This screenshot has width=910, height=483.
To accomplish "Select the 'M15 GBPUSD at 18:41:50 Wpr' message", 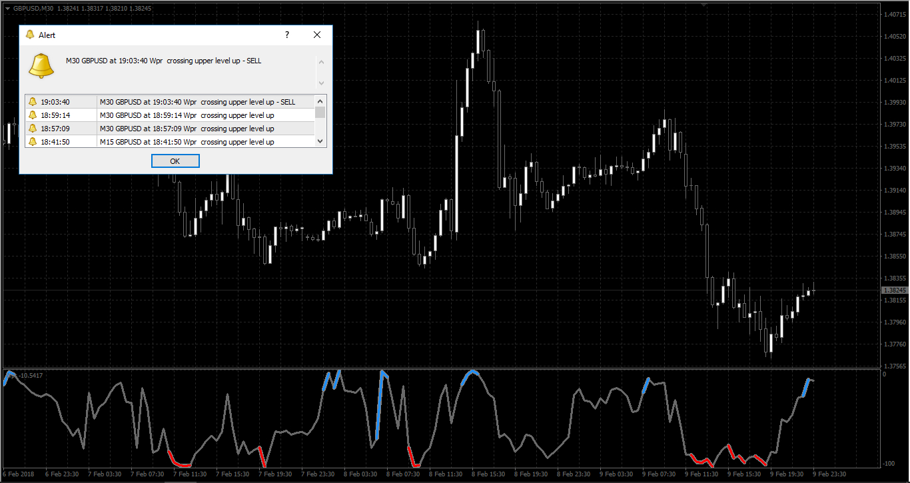I will [x=187, y=142].
